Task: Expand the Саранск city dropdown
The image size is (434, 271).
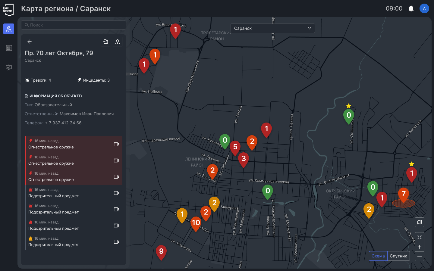Action: point(272,28)
